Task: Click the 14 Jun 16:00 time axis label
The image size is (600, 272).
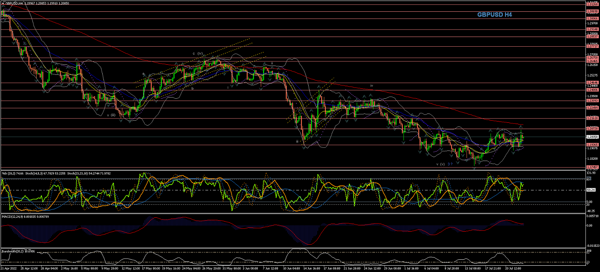Action: [x=312, y=267]
